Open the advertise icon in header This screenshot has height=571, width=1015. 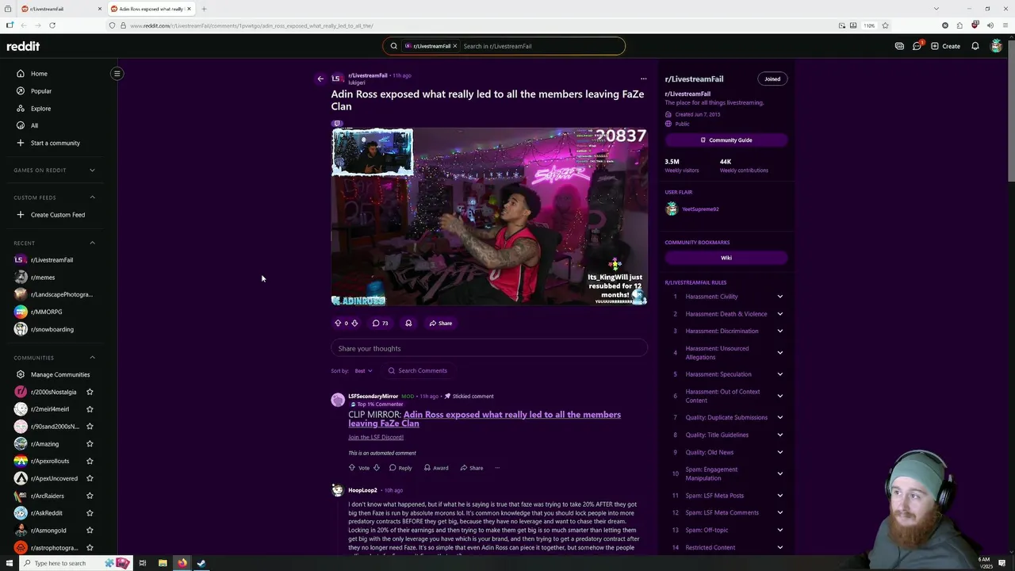pyautogui.click(x=899, y=46)
